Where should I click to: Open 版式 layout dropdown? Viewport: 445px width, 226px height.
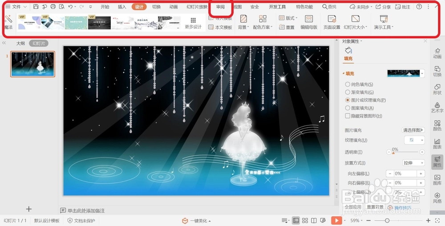[288, 18]
